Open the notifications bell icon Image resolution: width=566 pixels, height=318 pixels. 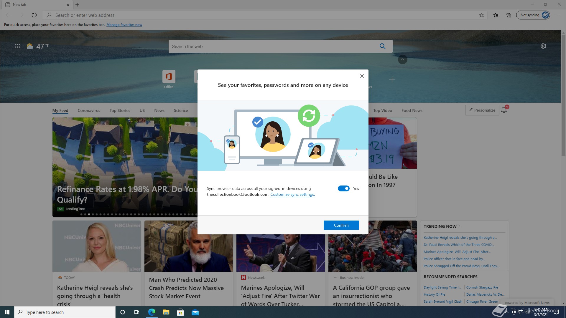(504, 110)
